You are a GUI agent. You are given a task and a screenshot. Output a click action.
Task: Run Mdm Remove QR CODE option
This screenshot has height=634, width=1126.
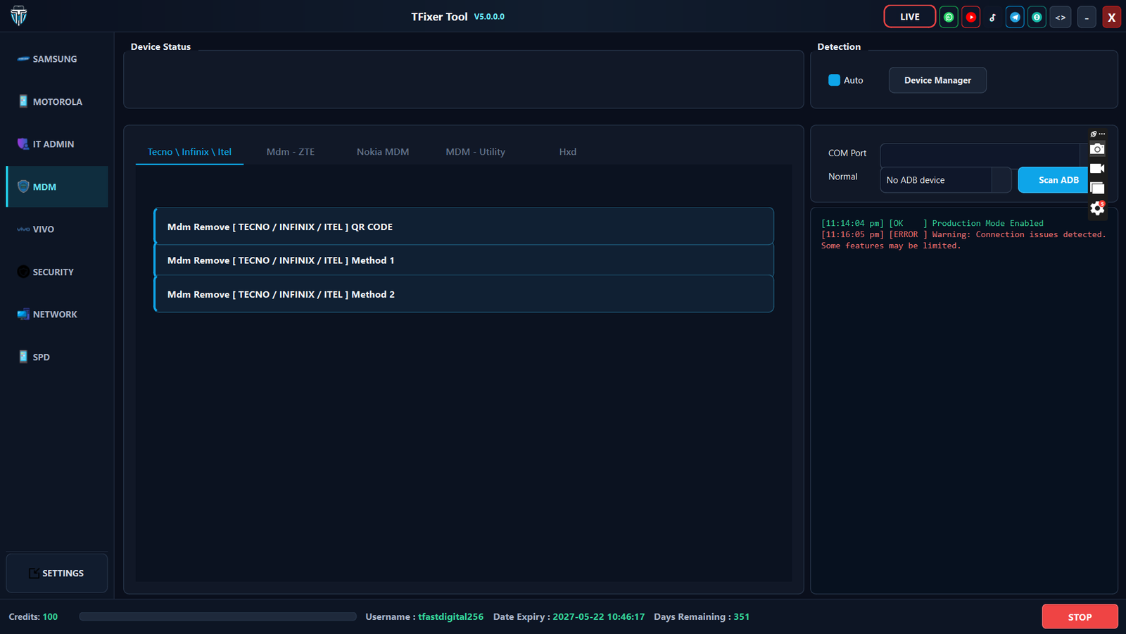(x=464, y=227)
